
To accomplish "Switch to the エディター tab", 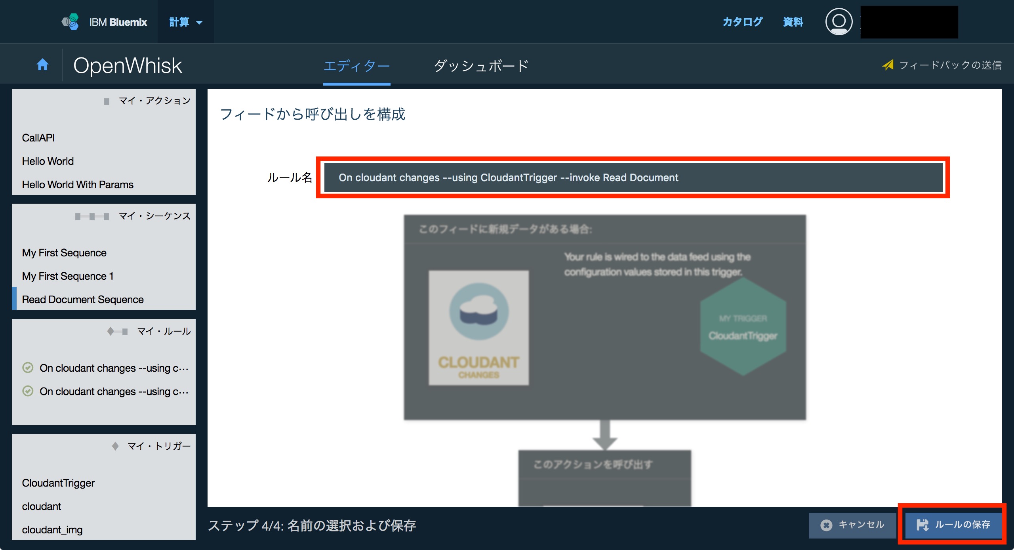I will pos(356,66).
